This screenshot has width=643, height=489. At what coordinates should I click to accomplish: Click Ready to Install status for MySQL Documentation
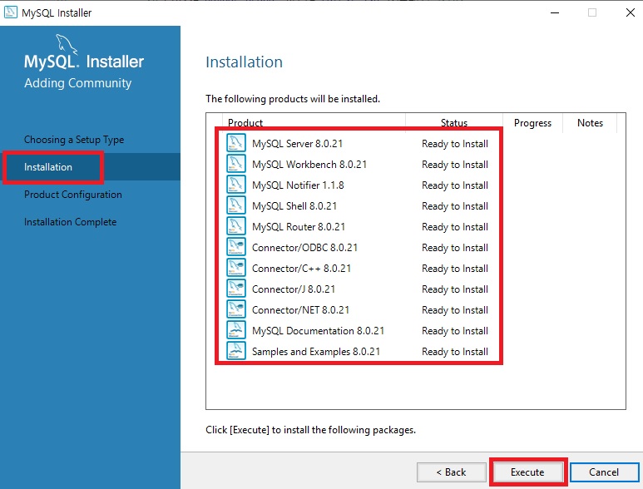(x=455, y=331)
